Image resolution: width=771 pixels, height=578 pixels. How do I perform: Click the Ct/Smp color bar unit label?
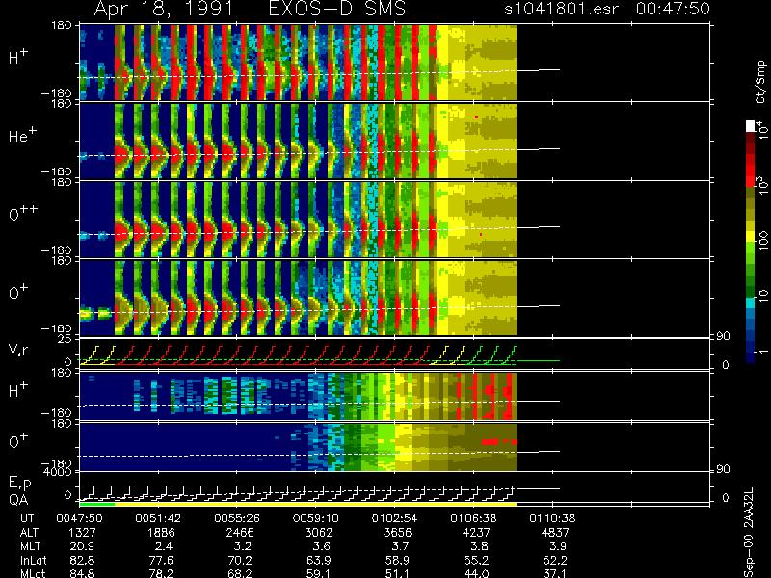click(761, 82)
